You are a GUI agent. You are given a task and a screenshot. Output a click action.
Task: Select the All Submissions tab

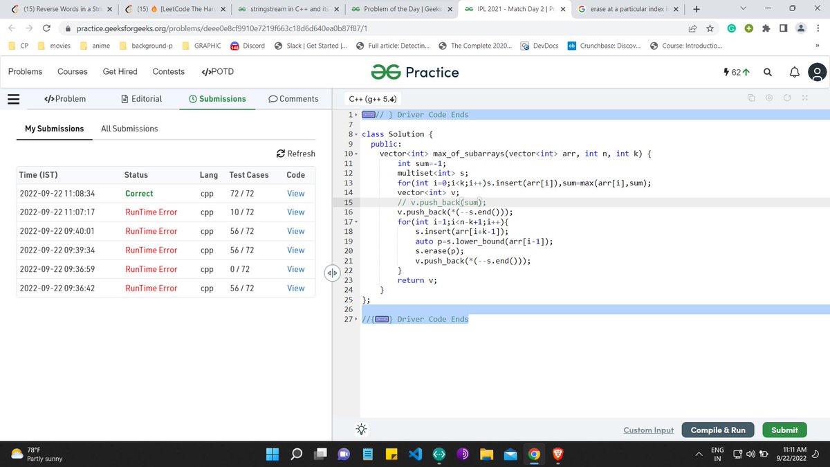tap(129, 129)
